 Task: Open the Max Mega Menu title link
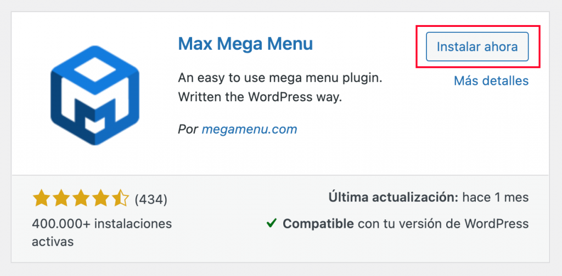[245, 44]
